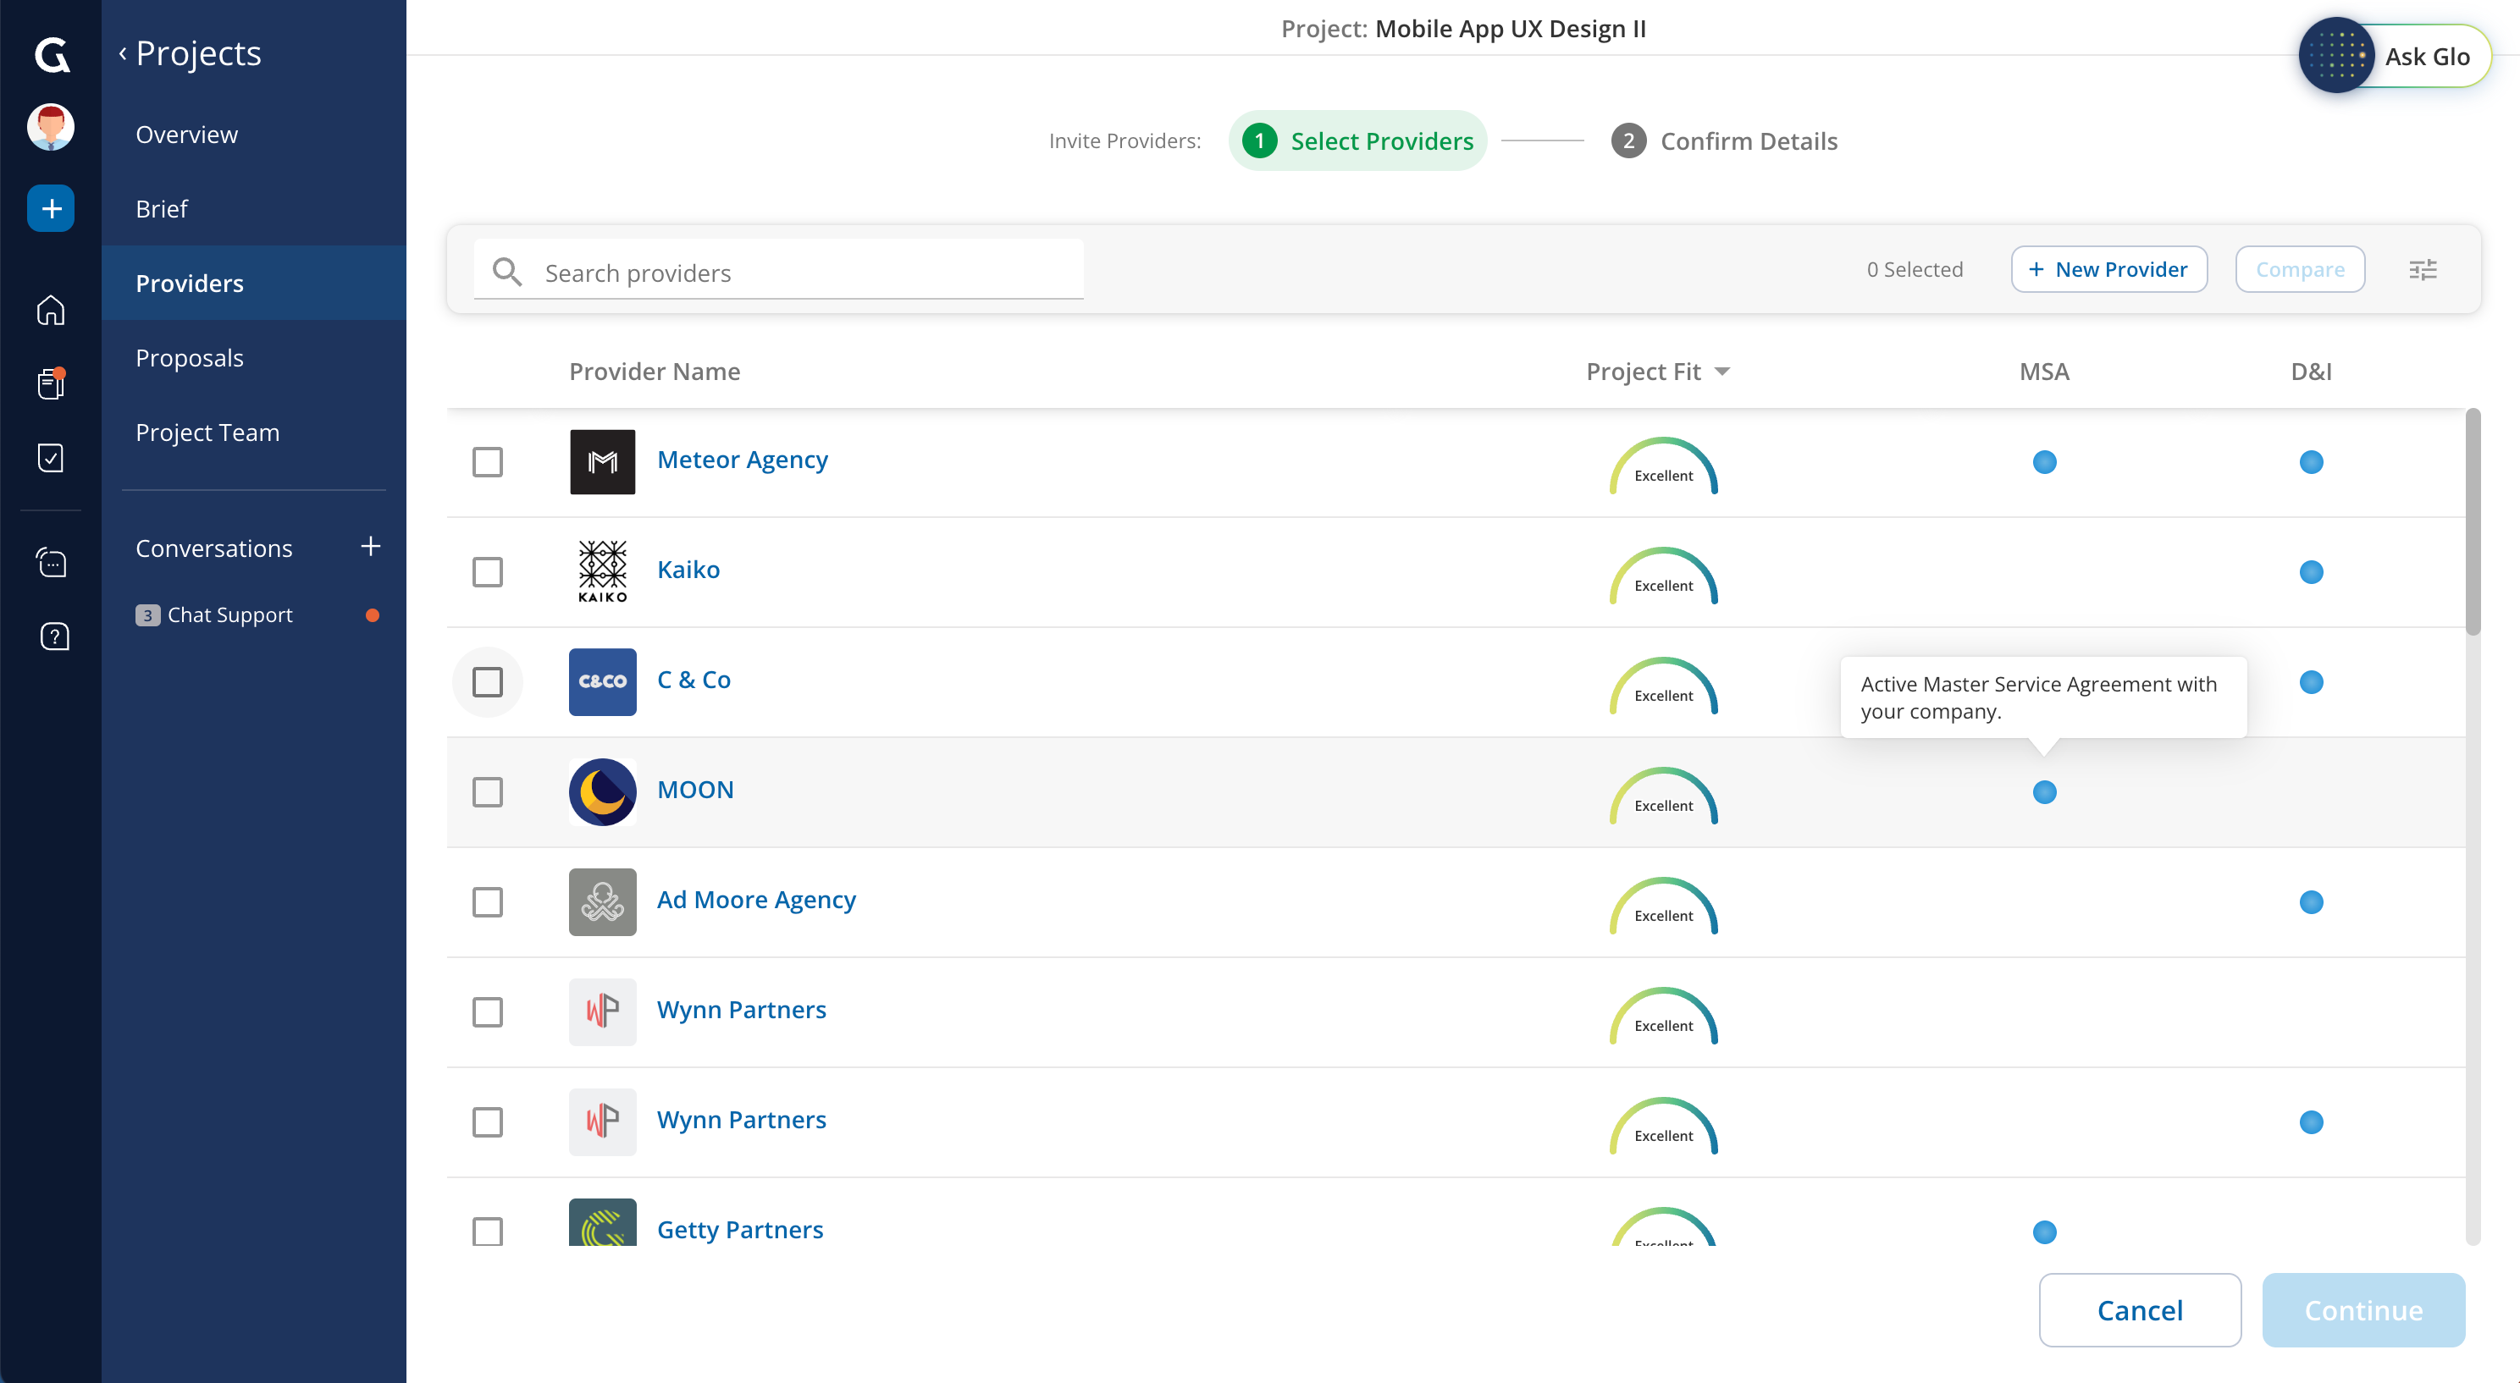This screenshot has width=2520, height=1383.
Task: Click the help question mark icon
Action: (x=54, y=636)
